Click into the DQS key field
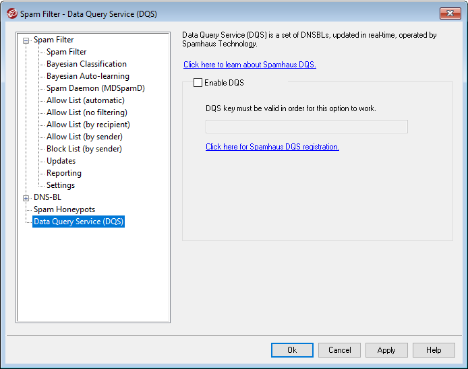The image size is (468, 369). point(306,127)
